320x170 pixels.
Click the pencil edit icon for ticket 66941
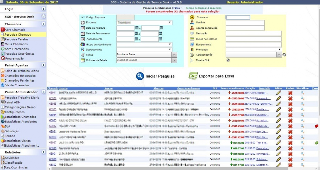pos(279,93)
